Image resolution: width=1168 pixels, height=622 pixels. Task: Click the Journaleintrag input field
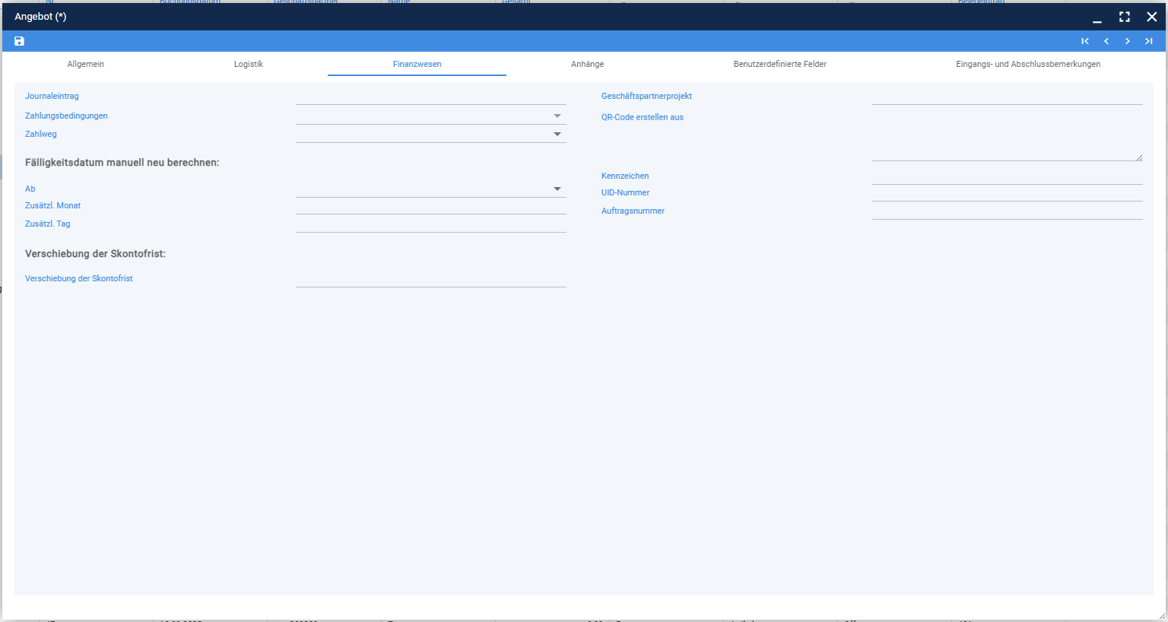[x=431, y=97]
